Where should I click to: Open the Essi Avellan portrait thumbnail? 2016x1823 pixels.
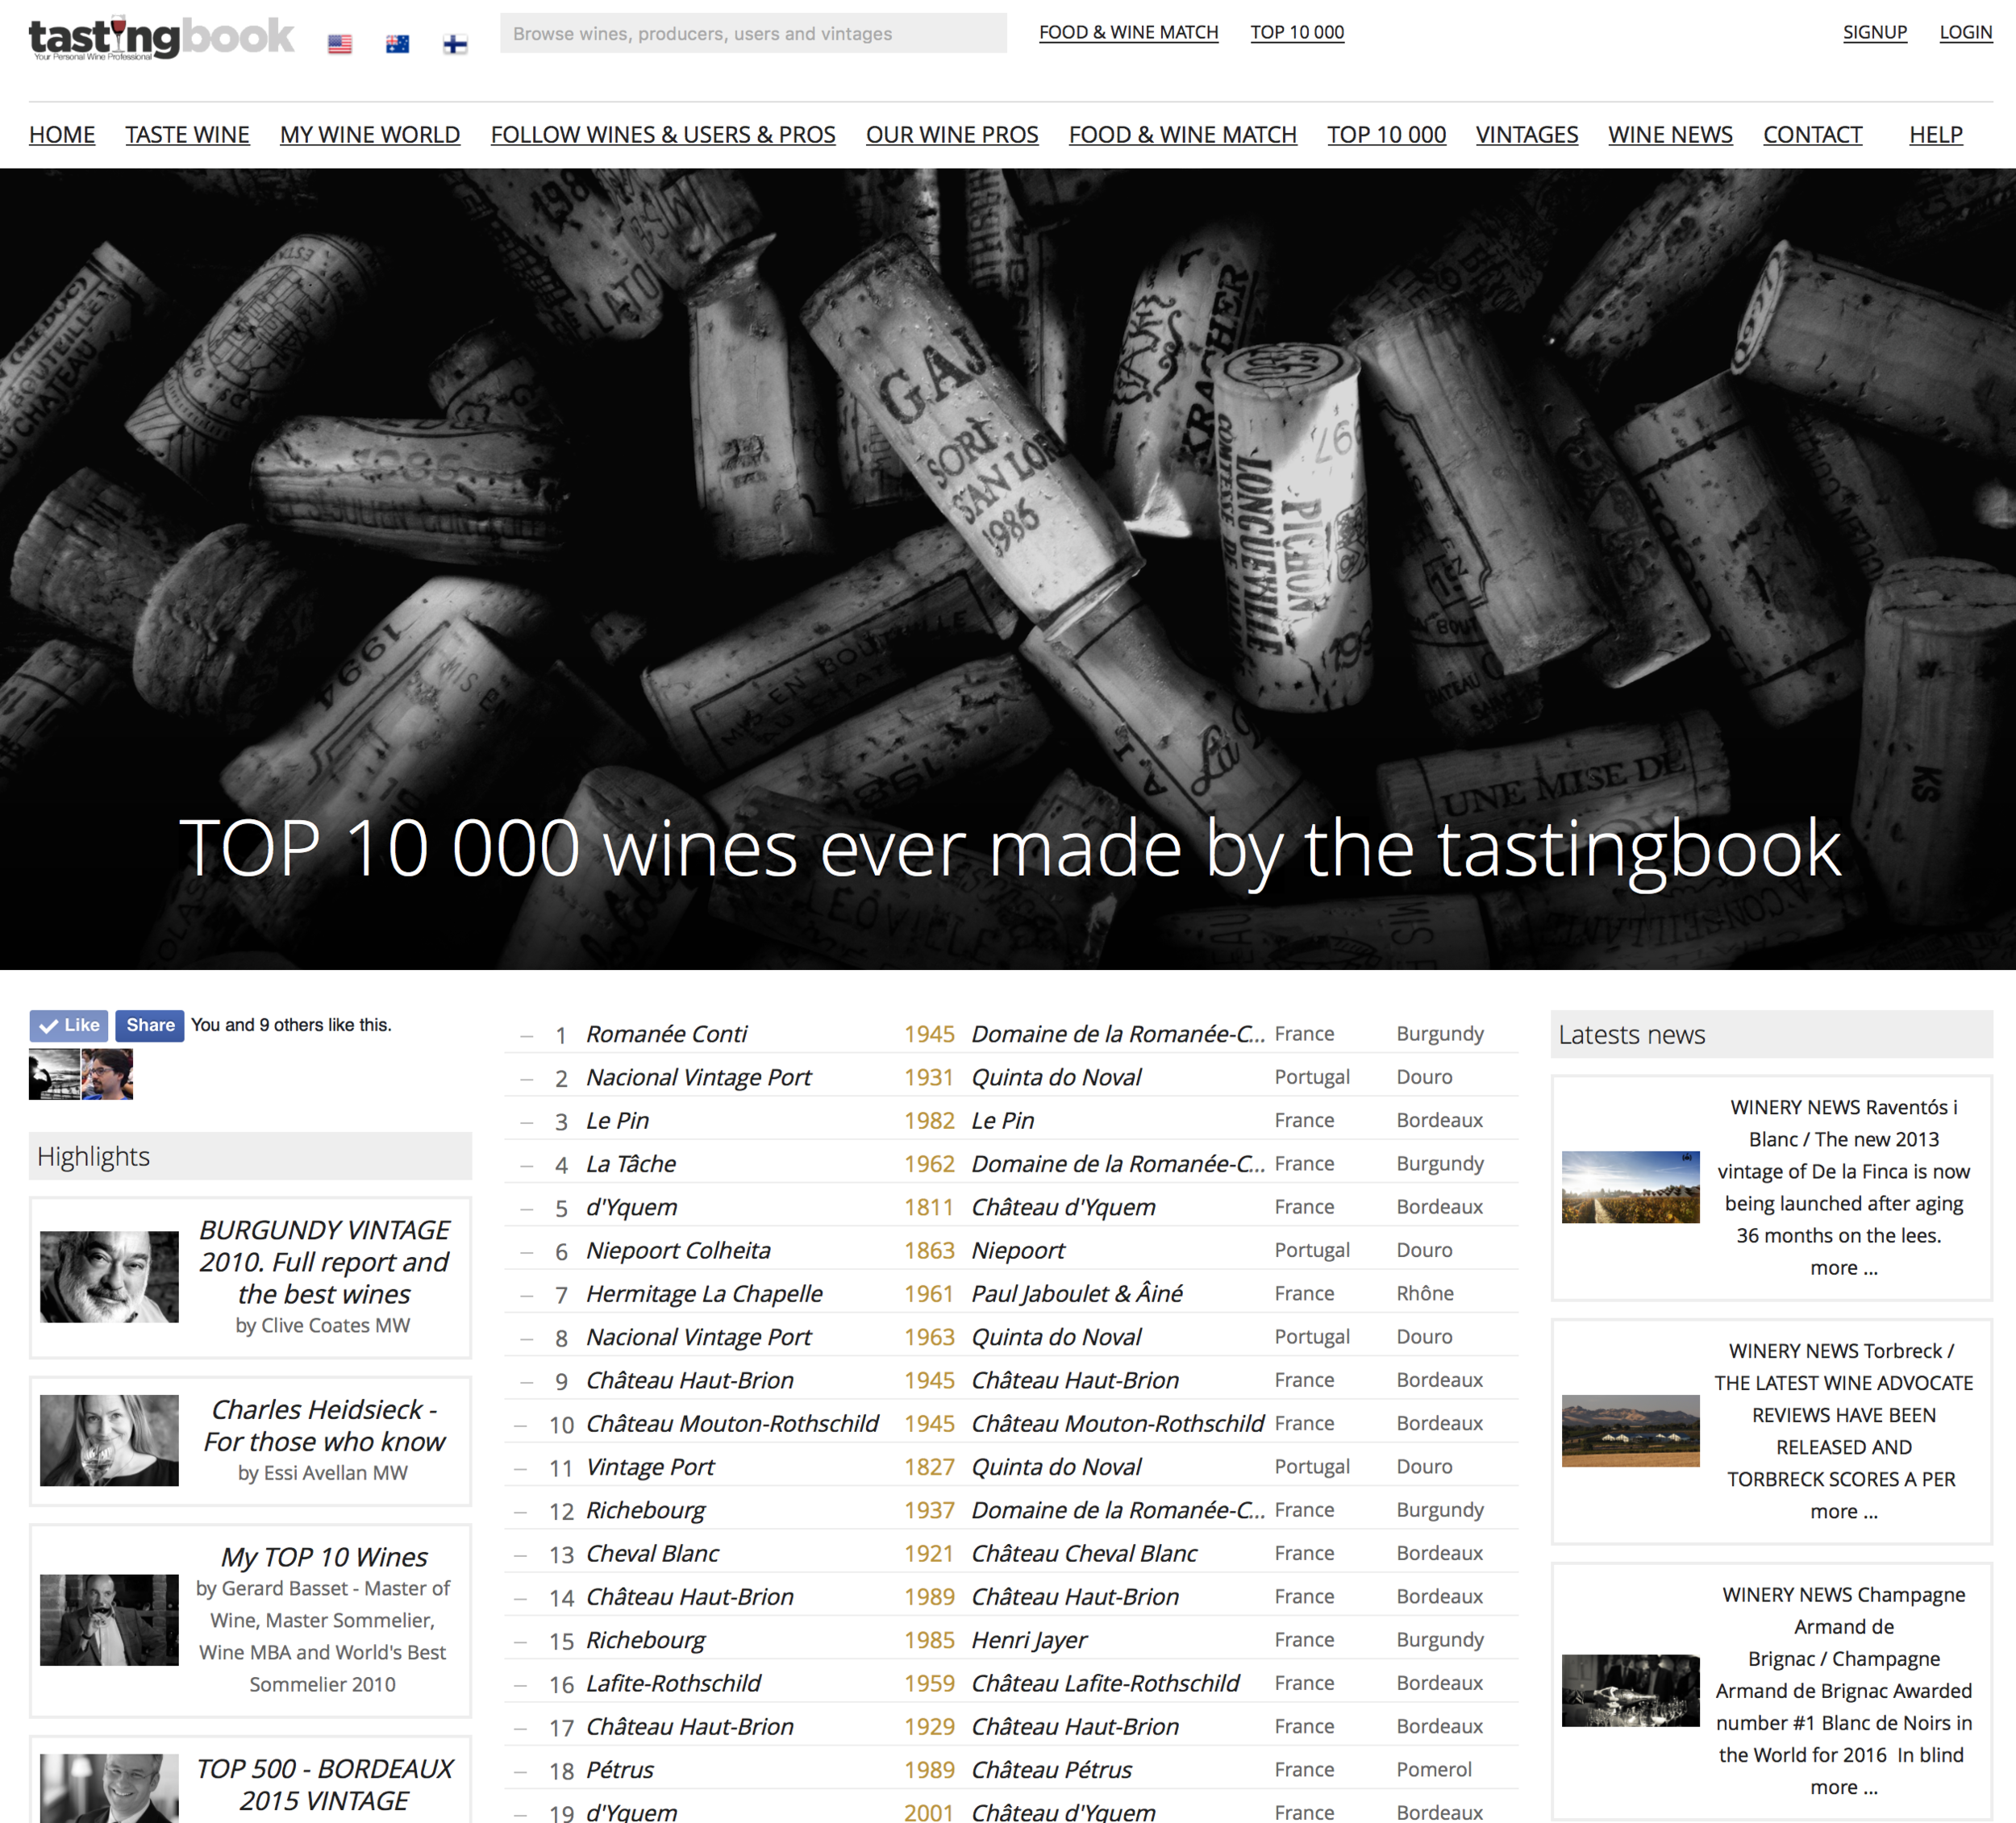point(109,1440)
